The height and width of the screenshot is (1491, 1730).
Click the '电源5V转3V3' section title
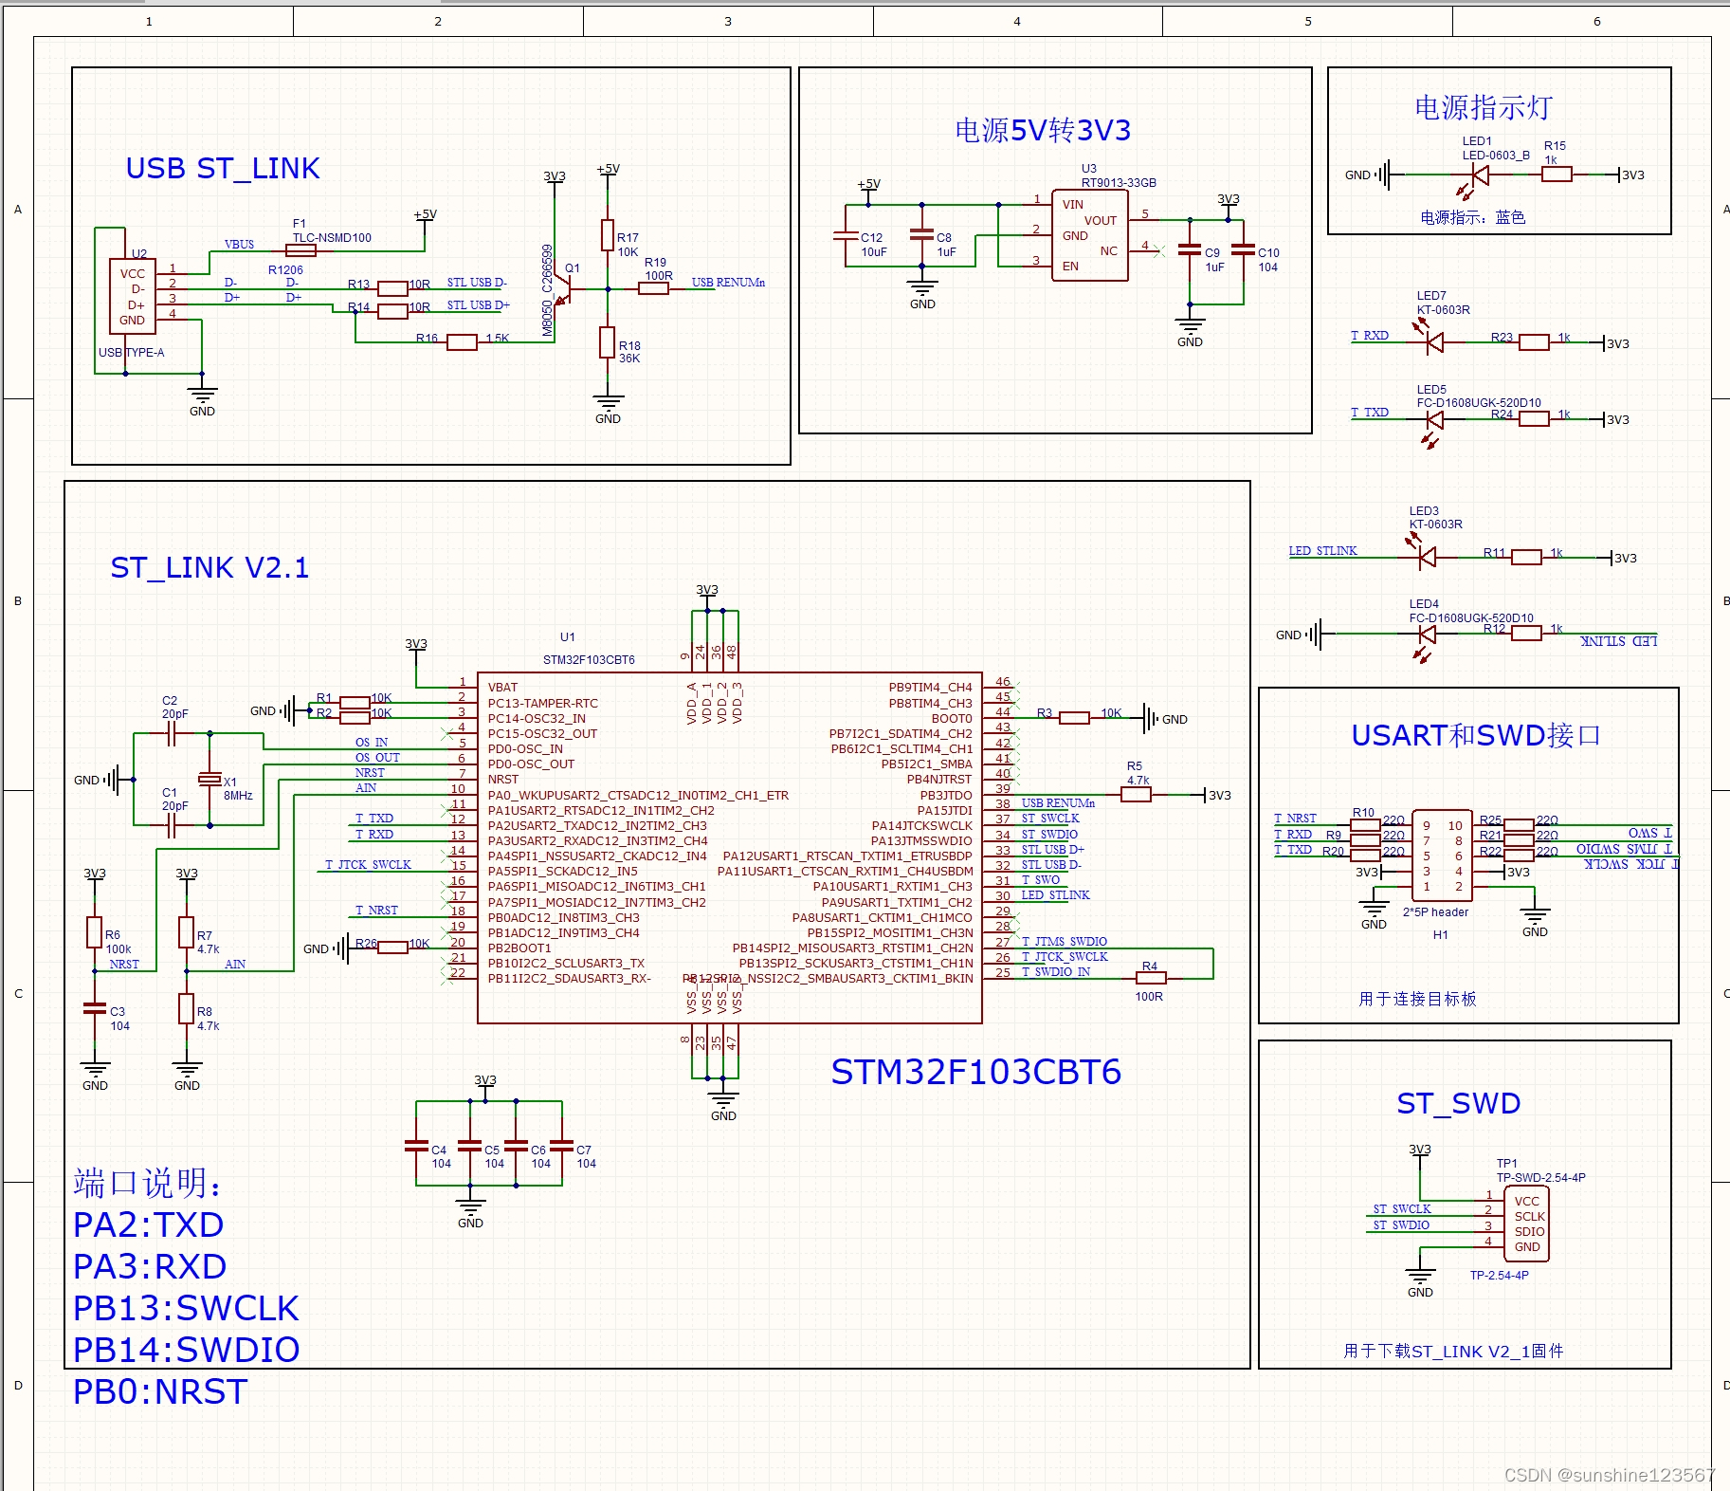click(x=1043, y=130)
